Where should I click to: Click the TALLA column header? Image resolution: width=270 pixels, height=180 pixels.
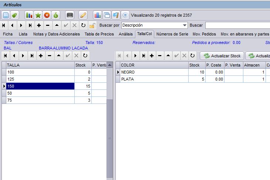(40, 65)
